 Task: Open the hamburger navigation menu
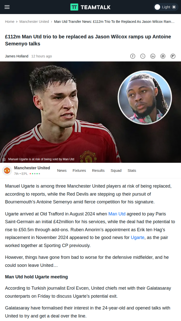(x=7, y=7)
